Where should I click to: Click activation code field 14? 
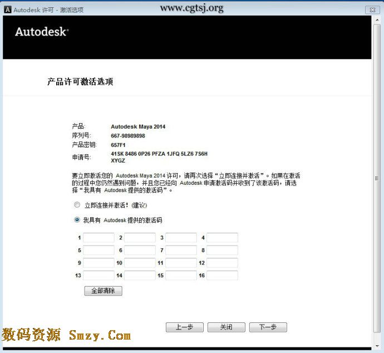click(140, 276)
